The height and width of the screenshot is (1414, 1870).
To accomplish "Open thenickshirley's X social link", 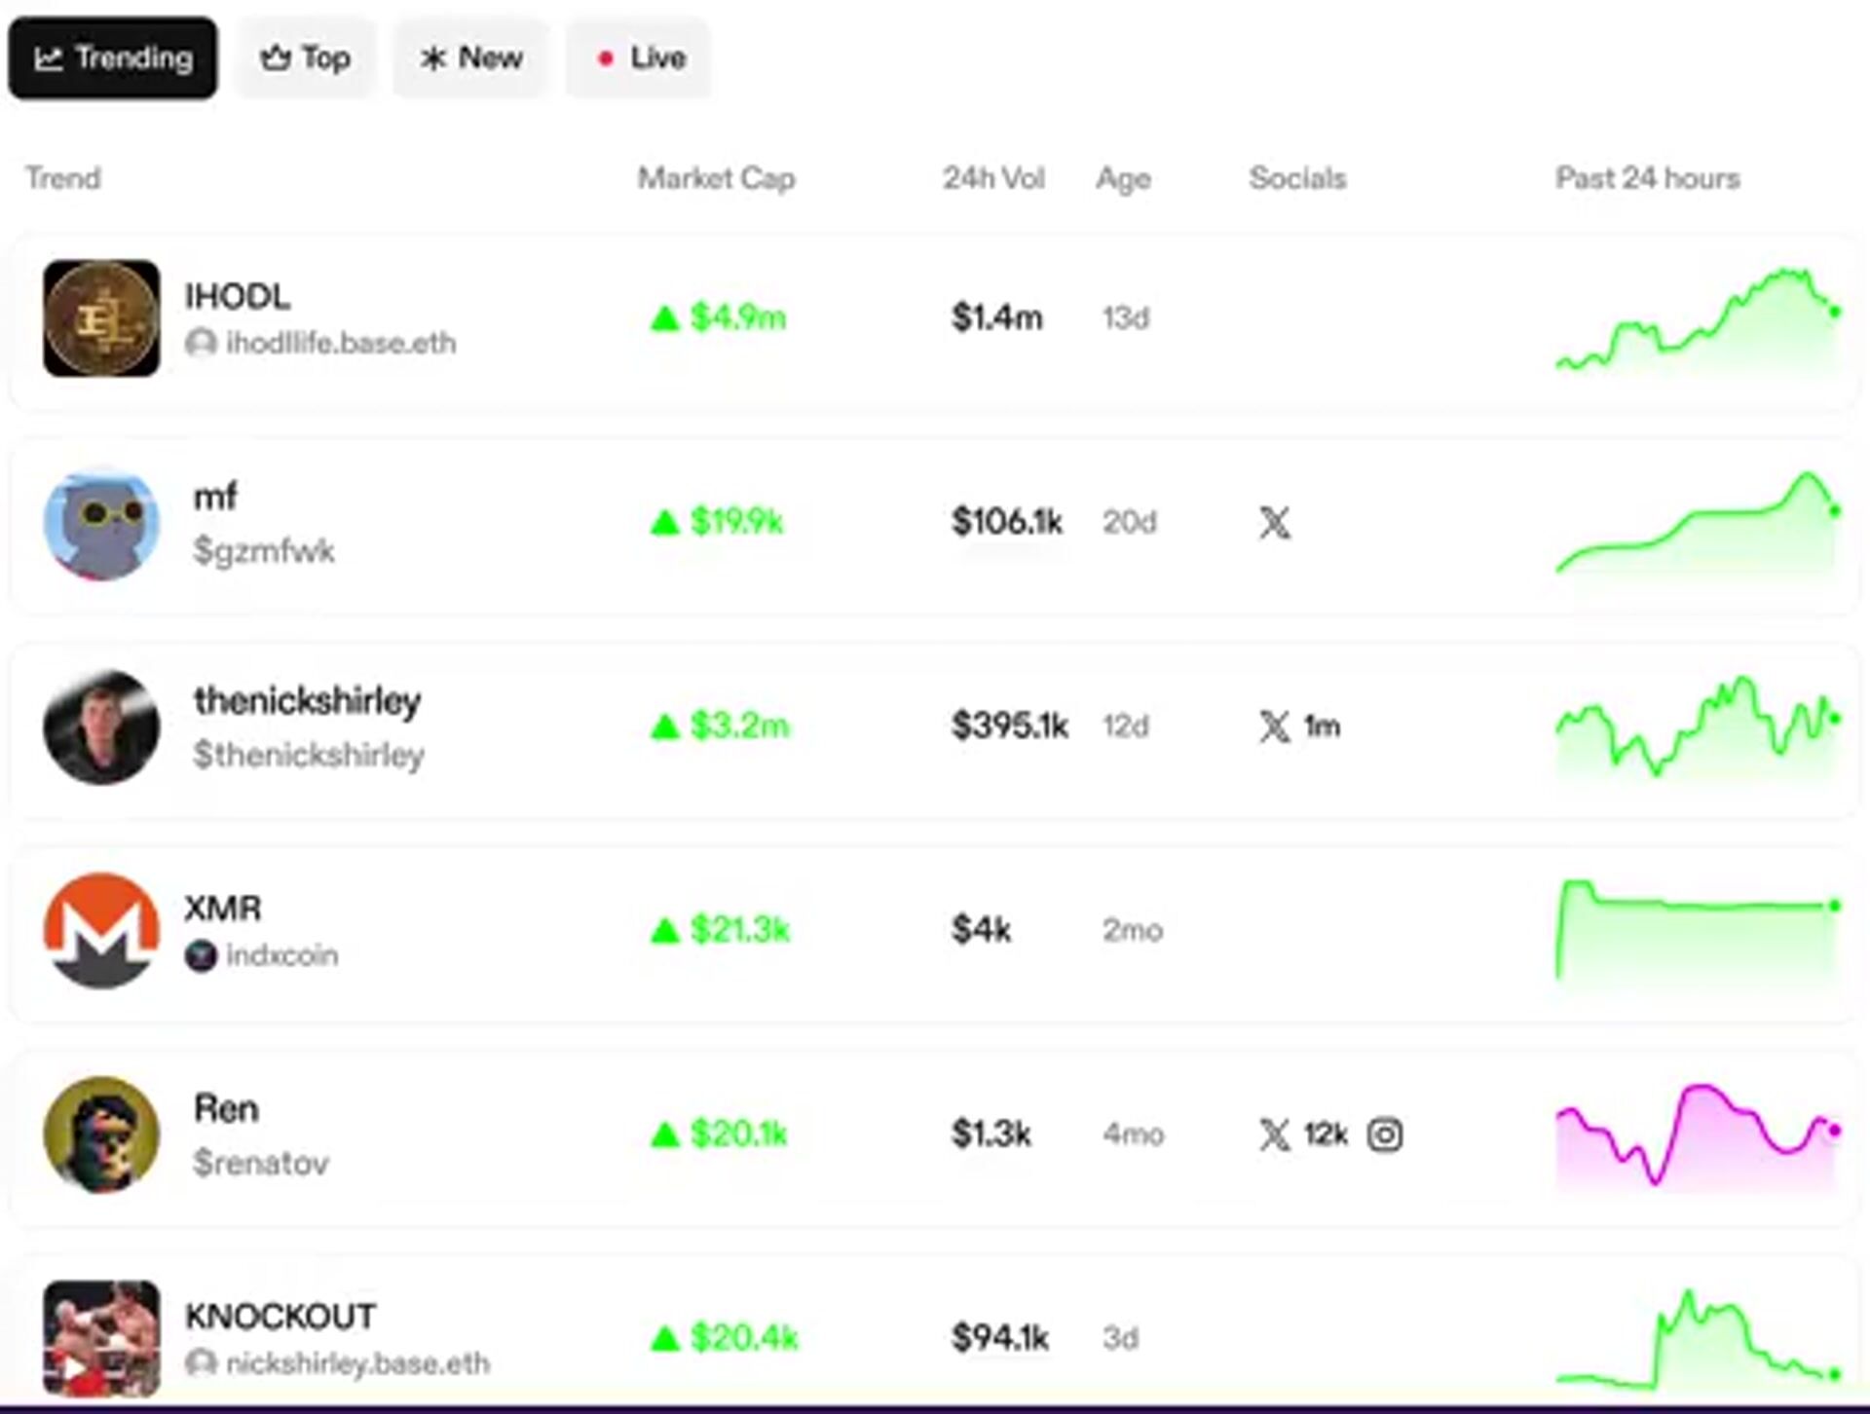I will click(1274, 726).
